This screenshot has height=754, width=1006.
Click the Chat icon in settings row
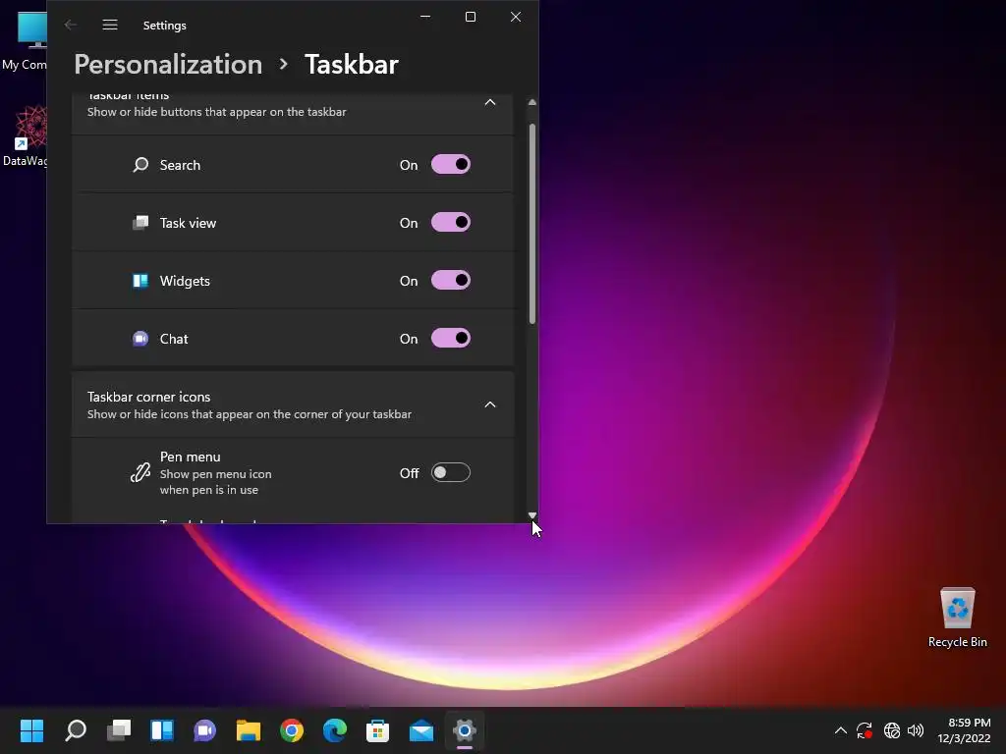tap(140, 338)
